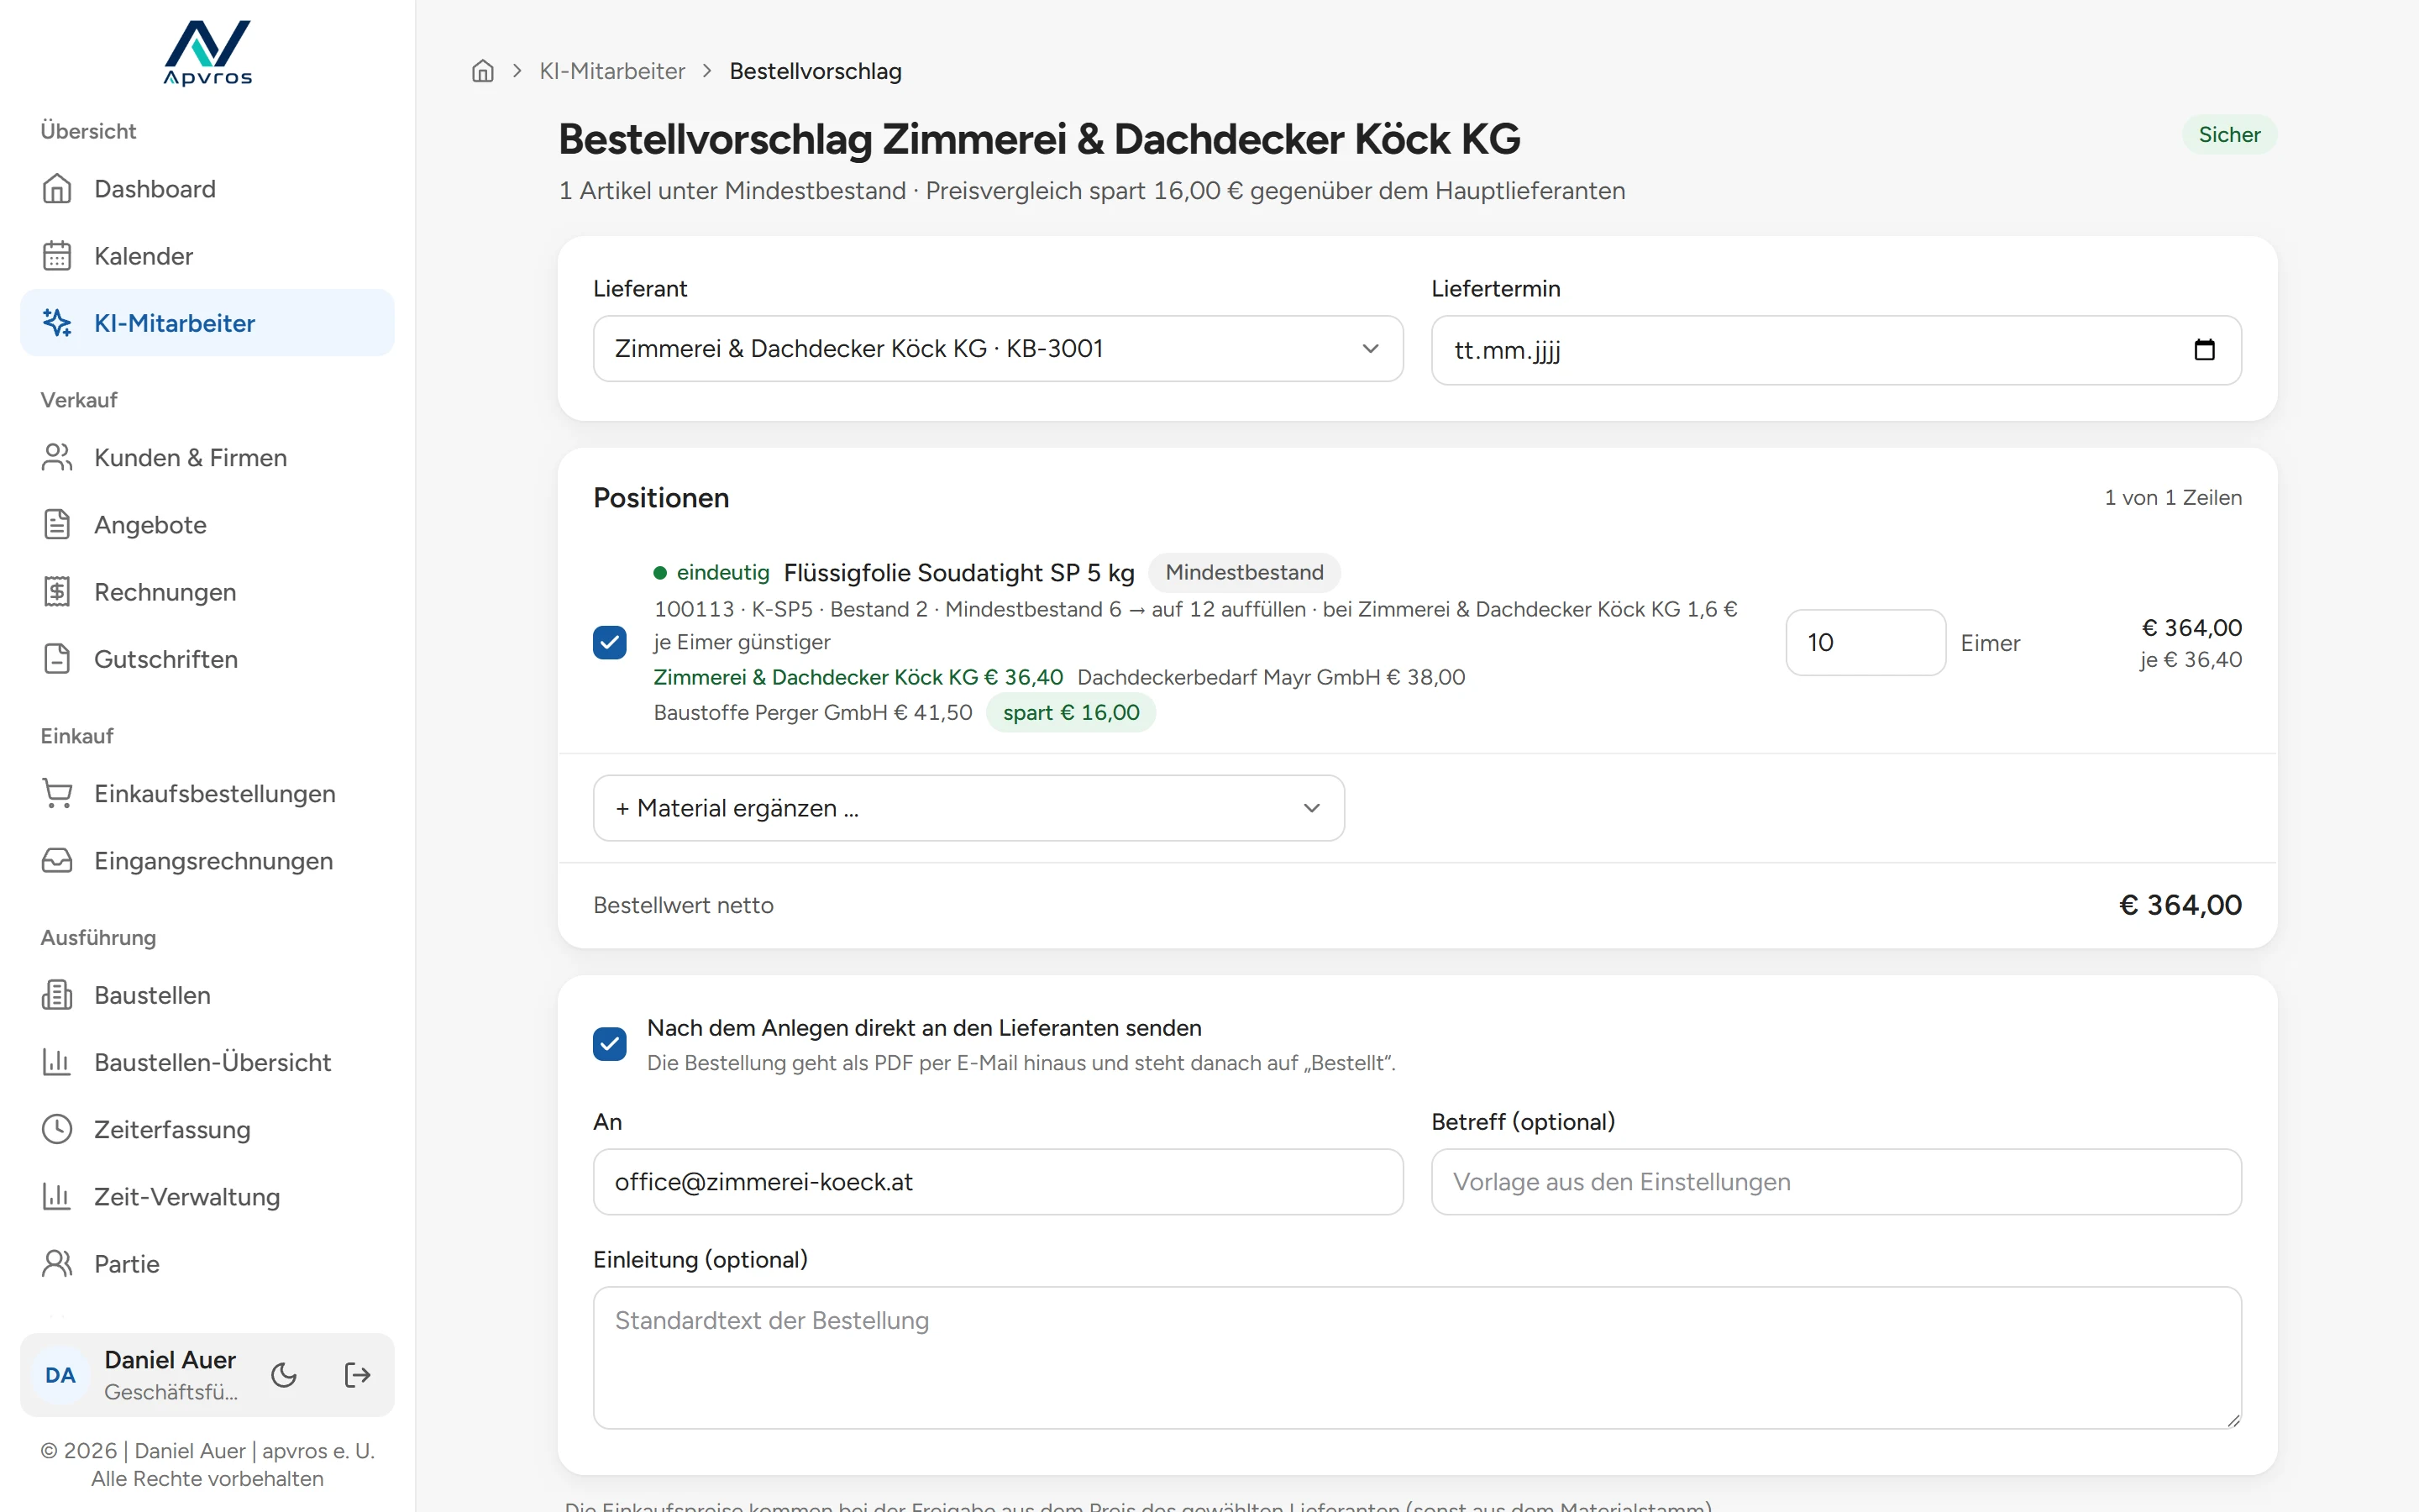Open Zeiterfassung page
The image size is (2419, 1512).
207,1129
